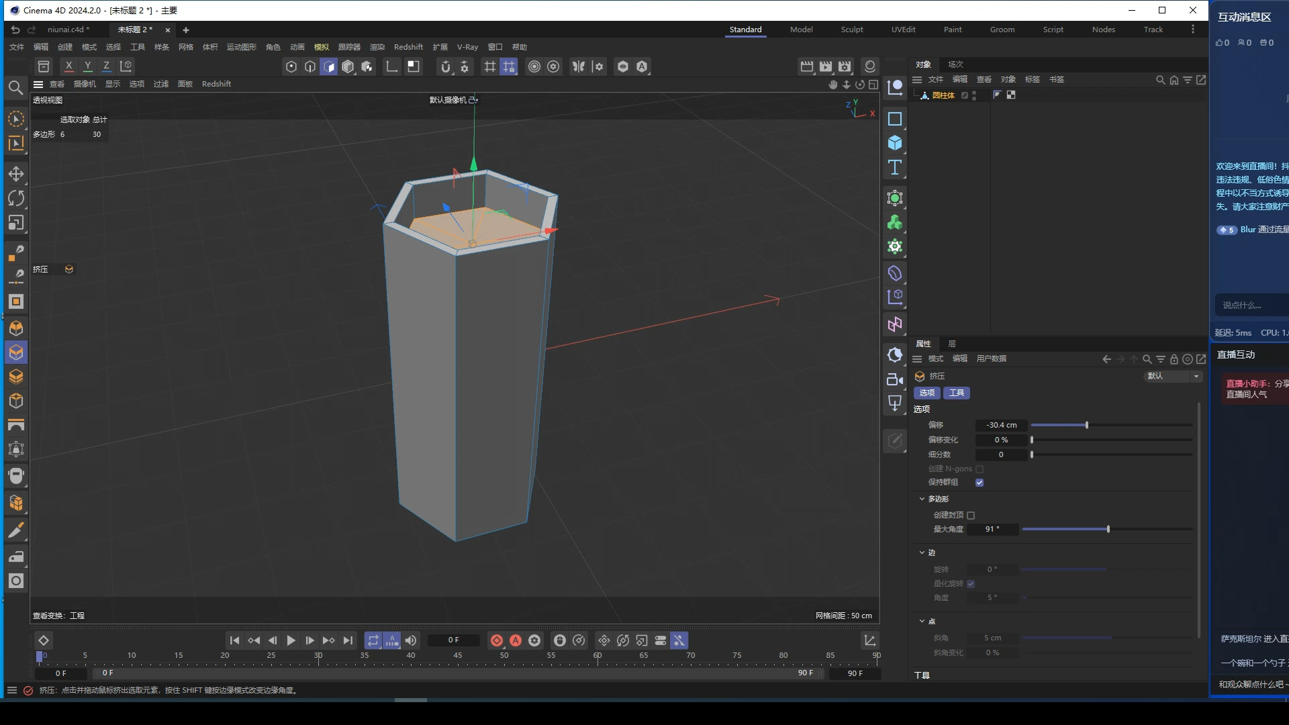Click the cube primitive icon in right toolbar
Image resolution: width=1289 pixels, height=725 pixels.
point(895,143)
